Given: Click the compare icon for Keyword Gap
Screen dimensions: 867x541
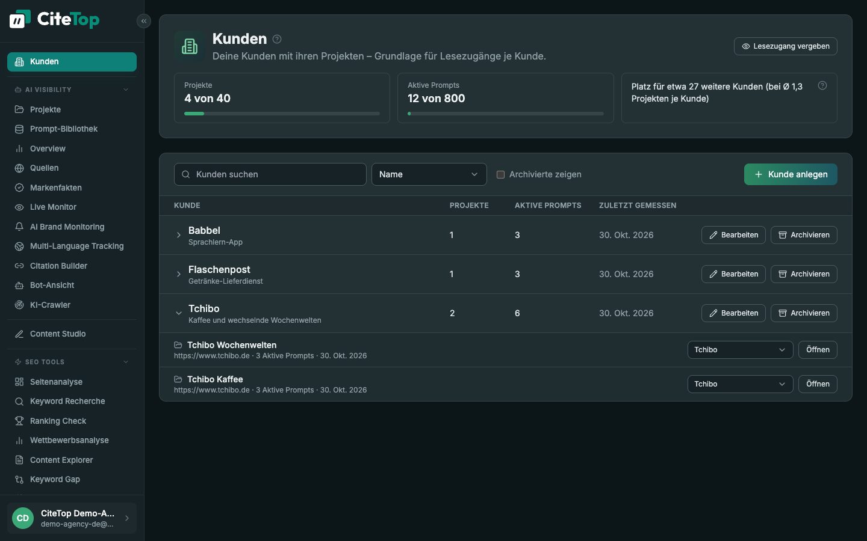Looking at the screenshot, I should (x=19, y=479).
